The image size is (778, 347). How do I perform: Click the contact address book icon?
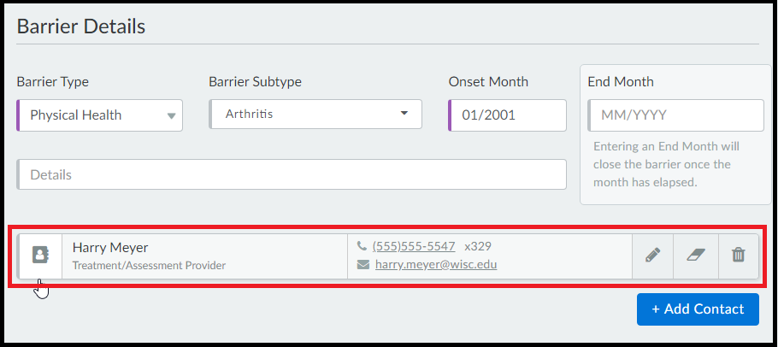pyautogui.click(x=40, y=256)
